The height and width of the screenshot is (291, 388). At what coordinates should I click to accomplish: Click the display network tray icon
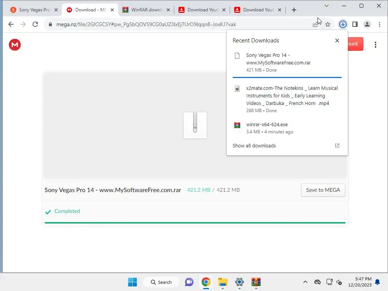point(329,282)
